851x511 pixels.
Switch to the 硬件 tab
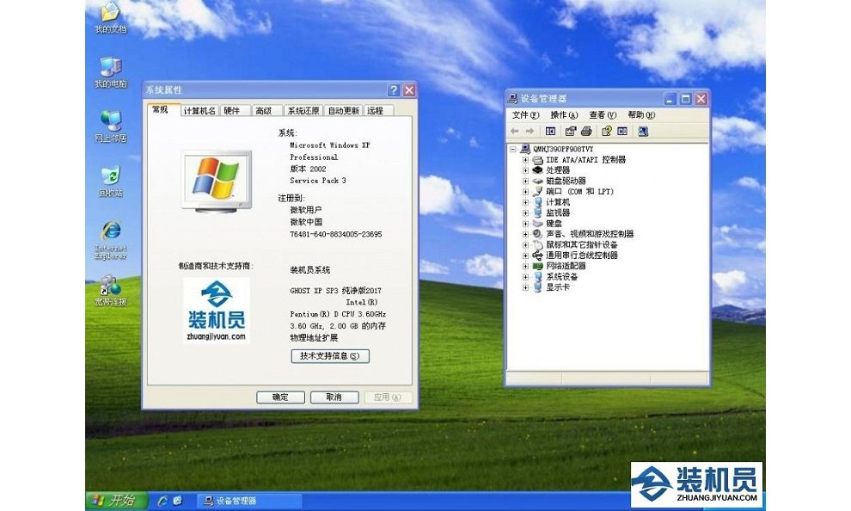click(232, 110)
